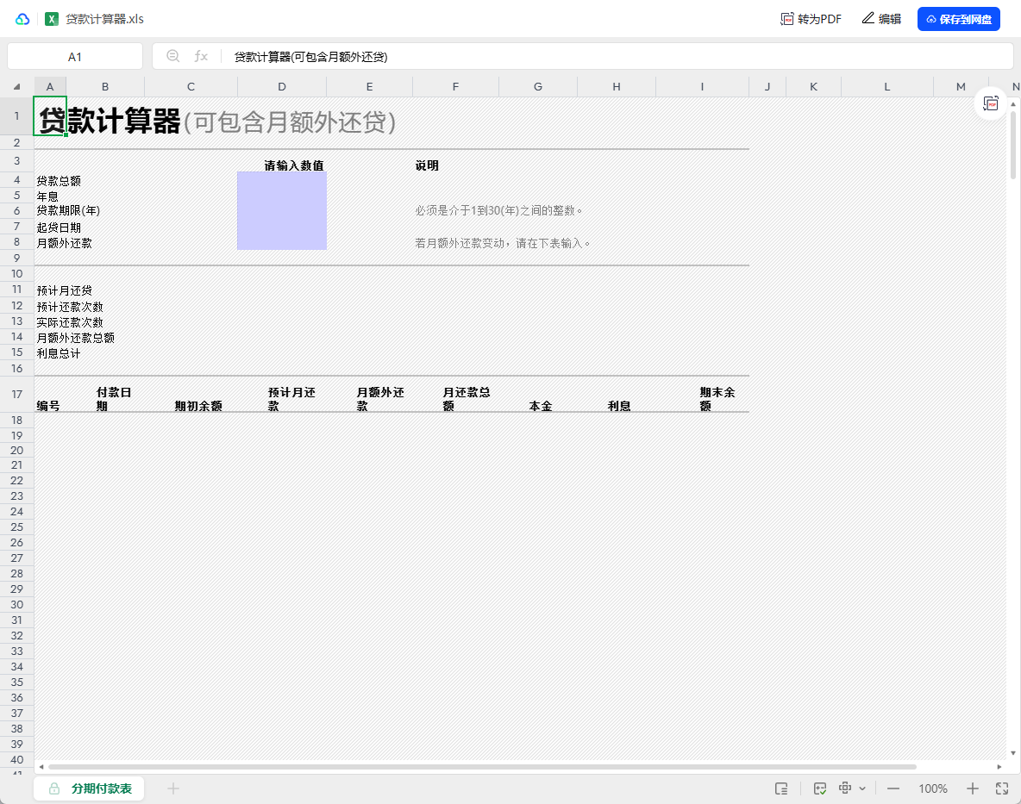
Task: Select row header 17 to highlight row
Action: (16, 395)
